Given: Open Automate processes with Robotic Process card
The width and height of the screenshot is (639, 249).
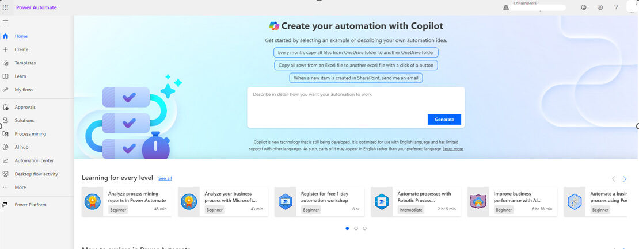Looking at the screenshot, I should (x=416, y=202).
